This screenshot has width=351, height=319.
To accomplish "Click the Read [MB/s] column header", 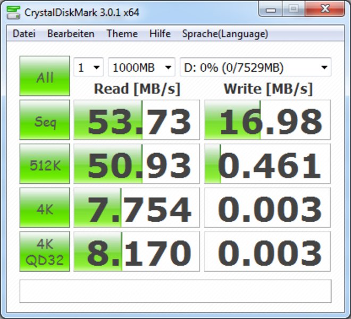I will 137,89.
